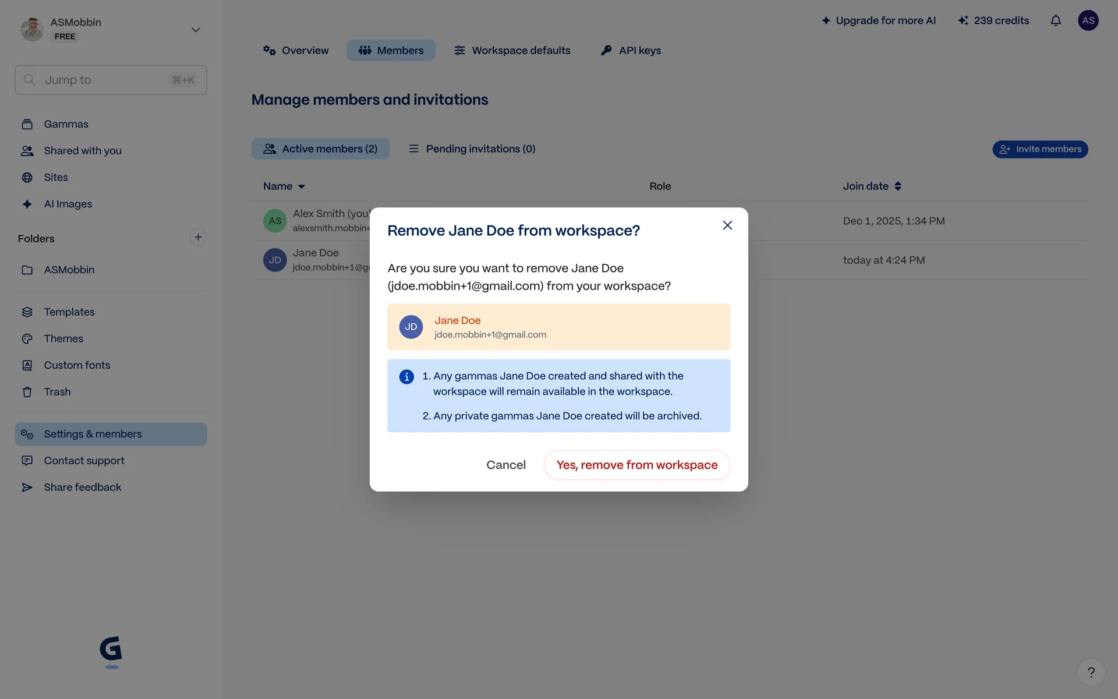Click Jane Doe's JD avatar in the dialog

point(411,327)
